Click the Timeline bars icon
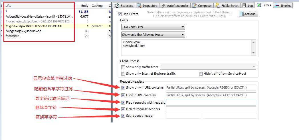Image resolution: width=299 pixels, height=140 pixels. [x=277, y=6]
